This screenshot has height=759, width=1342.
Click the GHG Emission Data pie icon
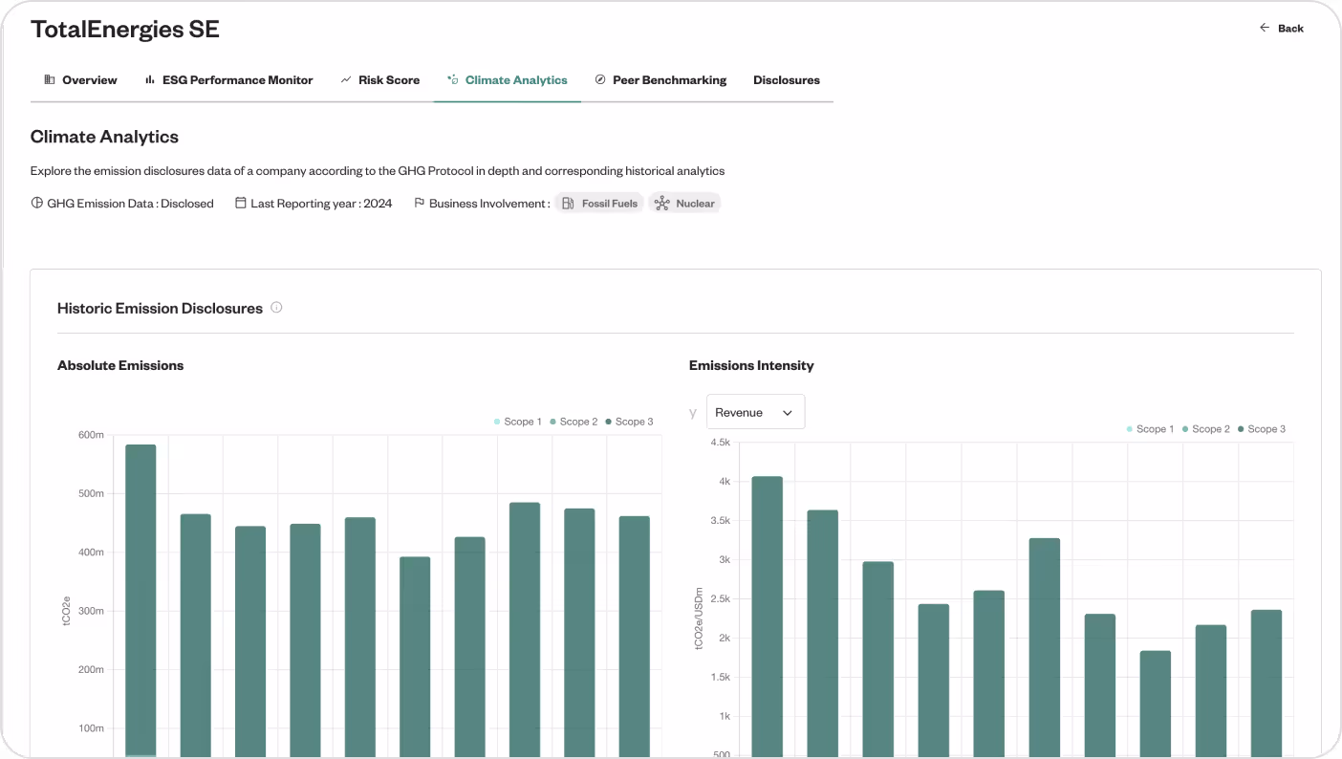[x=37, y=203]
